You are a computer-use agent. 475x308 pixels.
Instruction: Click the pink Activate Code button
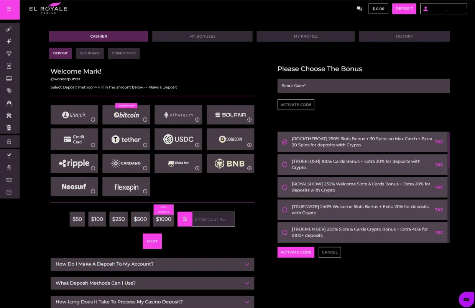(296, 252)
